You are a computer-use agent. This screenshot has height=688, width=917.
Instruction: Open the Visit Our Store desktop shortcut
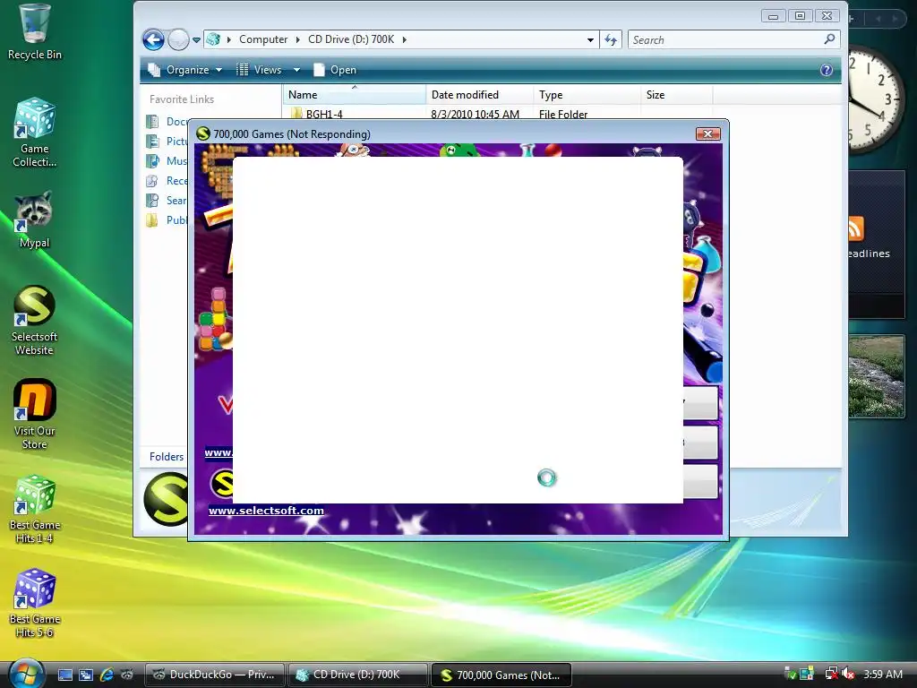pos(34,414)
